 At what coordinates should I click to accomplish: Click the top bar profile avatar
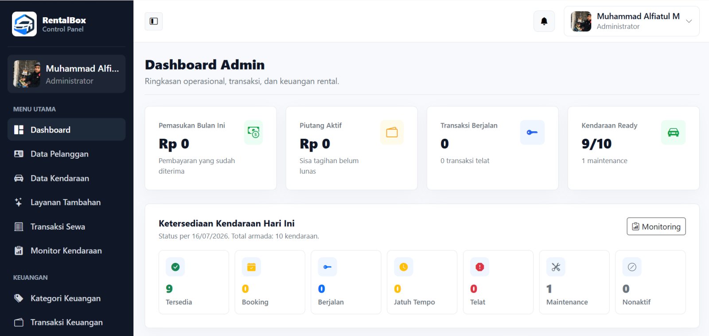[x=581, y=21]
